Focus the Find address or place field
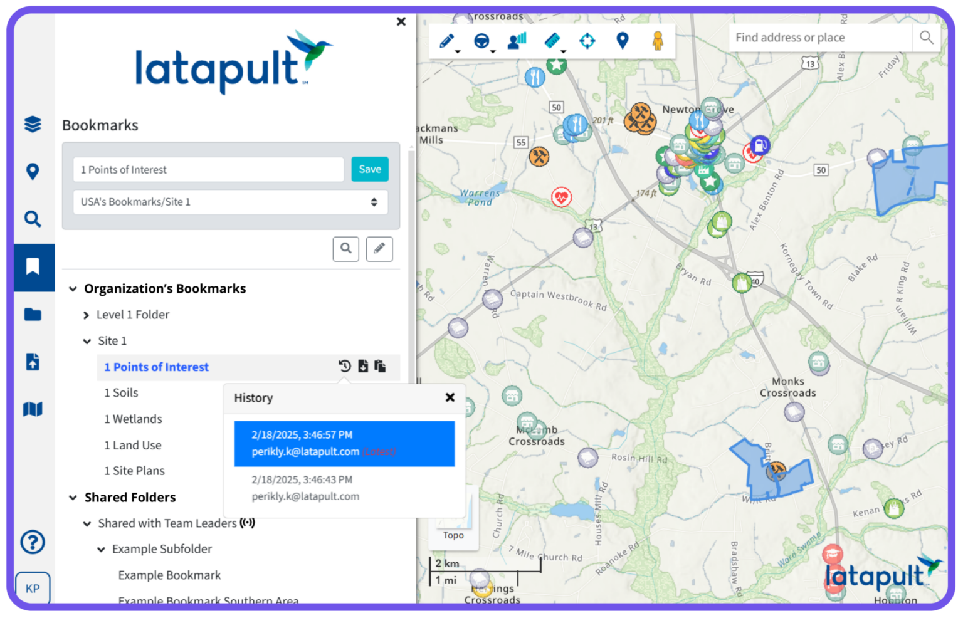This screenshot has width=963, height=618. (x=821, y=38)
